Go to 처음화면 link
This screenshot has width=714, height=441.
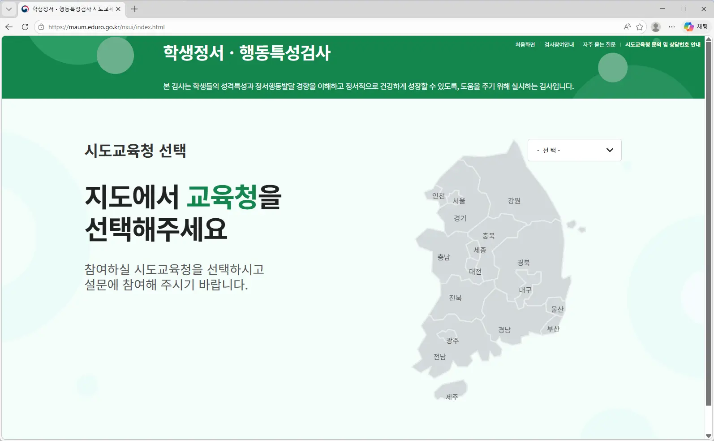pyautogui.click(x=525, y=44)
